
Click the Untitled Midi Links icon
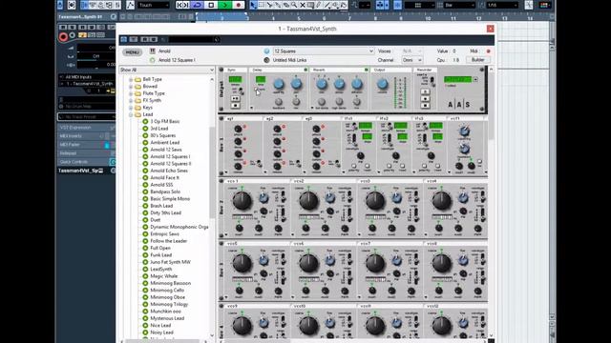266,60
